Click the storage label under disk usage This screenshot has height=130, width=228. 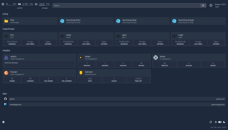tap(45, 8)
